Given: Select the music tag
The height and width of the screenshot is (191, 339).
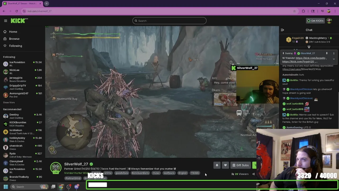Looking at the screenshot, I should pyautogui.click(x=156, y=173).
